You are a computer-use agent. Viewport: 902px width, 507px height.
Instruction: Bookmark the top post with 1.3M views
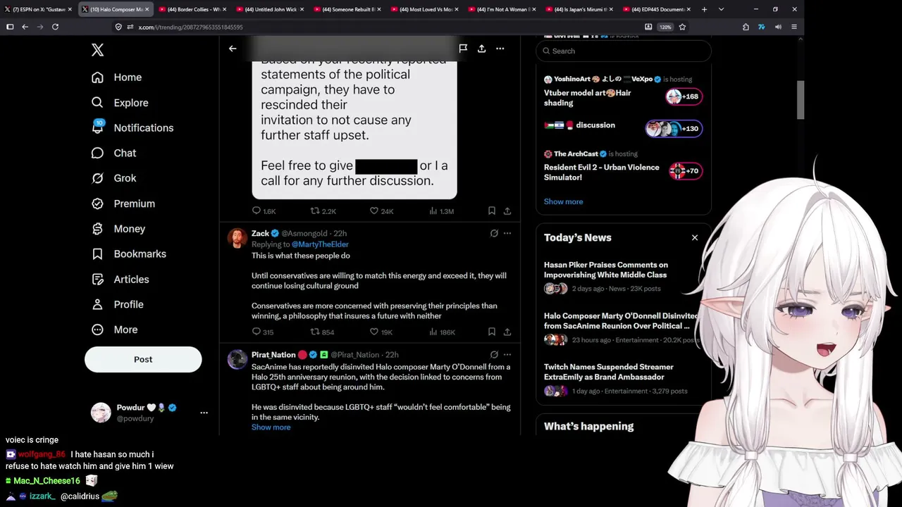(x=492, y=211)
